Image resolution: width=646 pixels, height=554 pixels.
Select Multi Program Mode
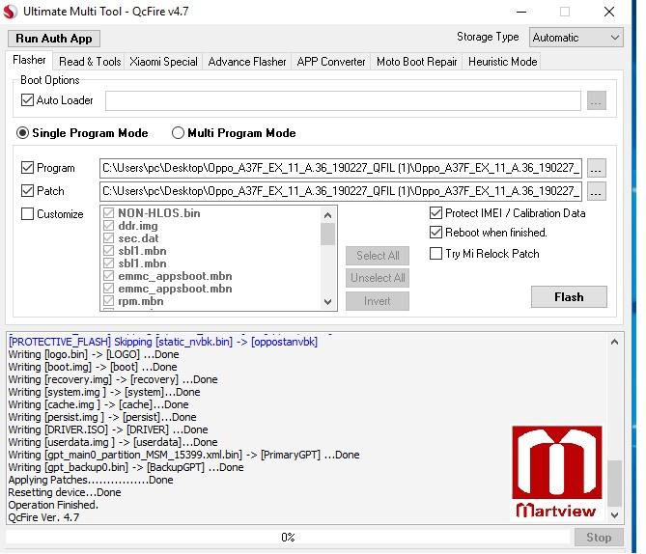(178, 133)
